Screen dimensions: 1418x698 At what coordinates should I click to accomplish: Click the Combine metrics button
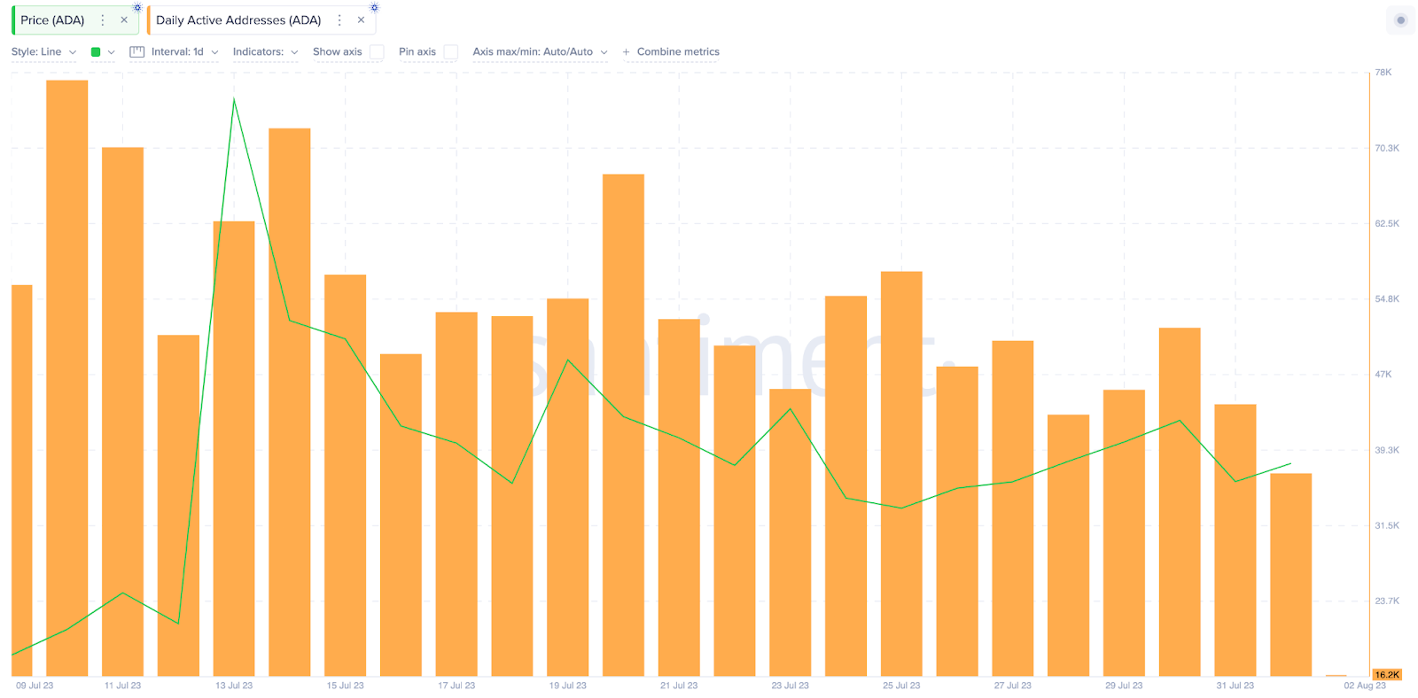tap(678, 52)
